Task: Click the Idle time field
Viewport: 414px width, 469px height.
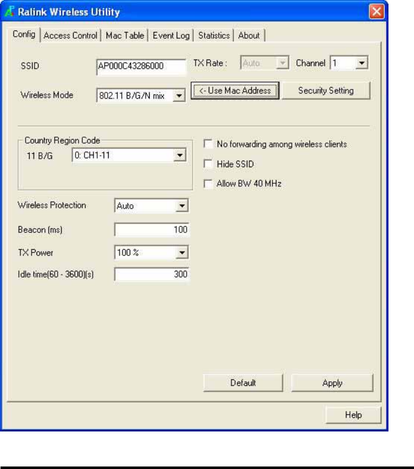Action: (x=152, y=274)
